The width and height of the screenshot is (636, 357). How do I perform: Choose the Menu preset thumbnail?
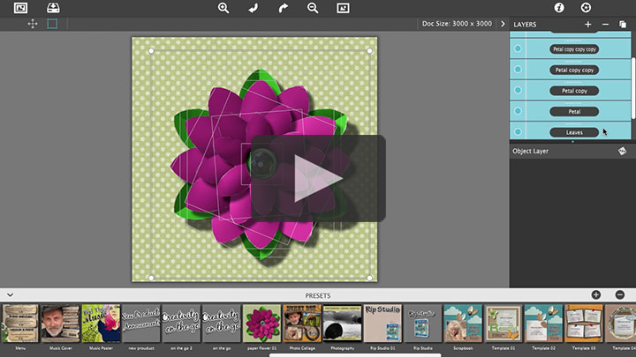coord(19,324)
